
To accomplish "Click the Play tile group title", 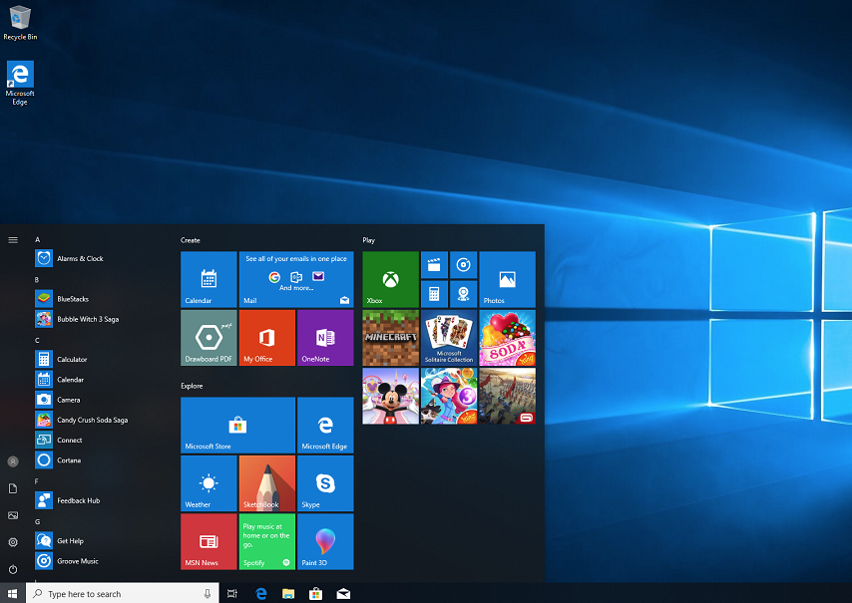I will coord(369,240).
